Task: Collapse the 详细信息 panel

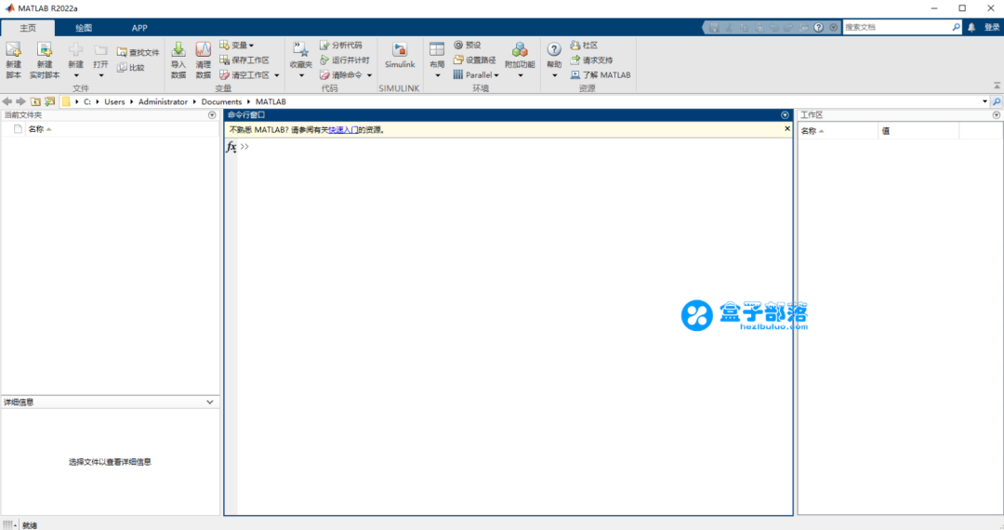Action: point(209,402)
